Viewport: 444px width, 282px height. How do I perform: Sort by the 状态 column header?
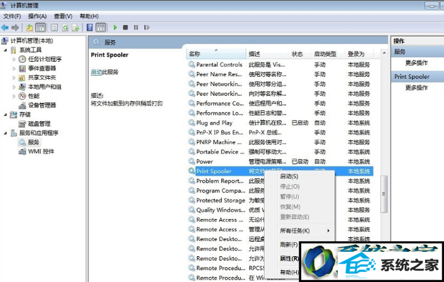click(301, 54)
